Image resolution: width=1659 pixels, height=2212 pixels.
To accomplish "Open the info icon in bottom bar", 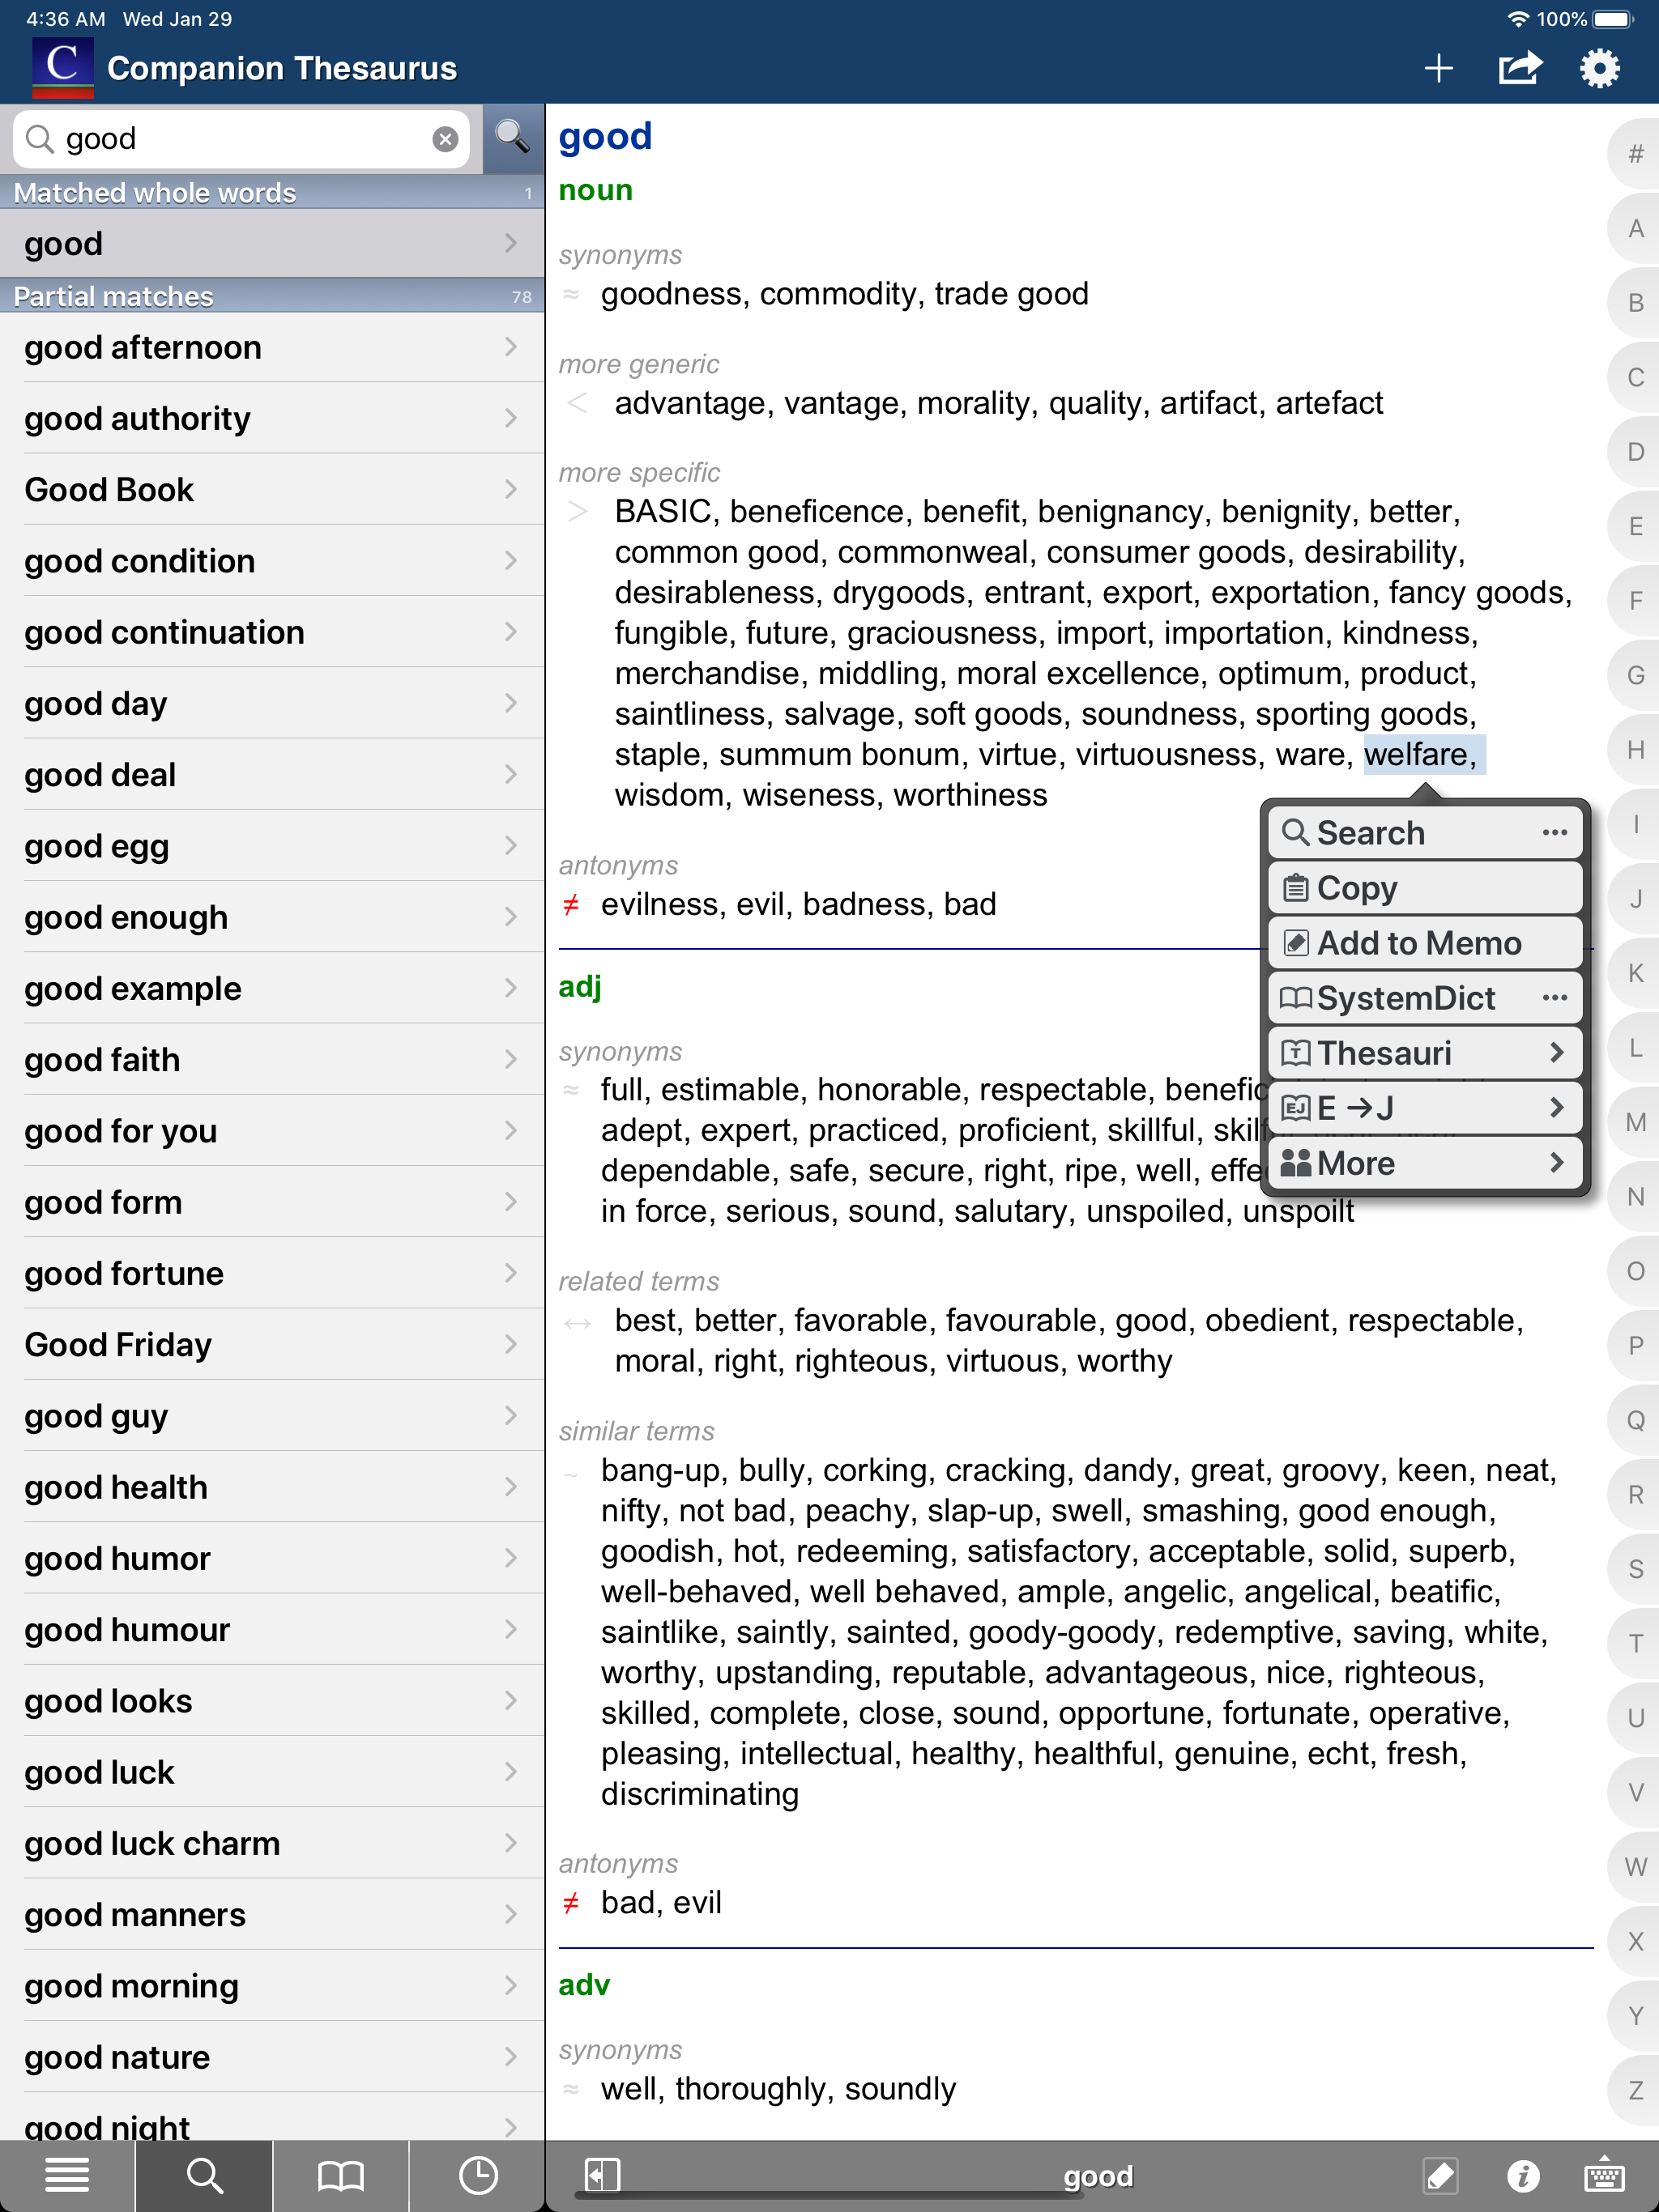I will tap(1522, 2175).
